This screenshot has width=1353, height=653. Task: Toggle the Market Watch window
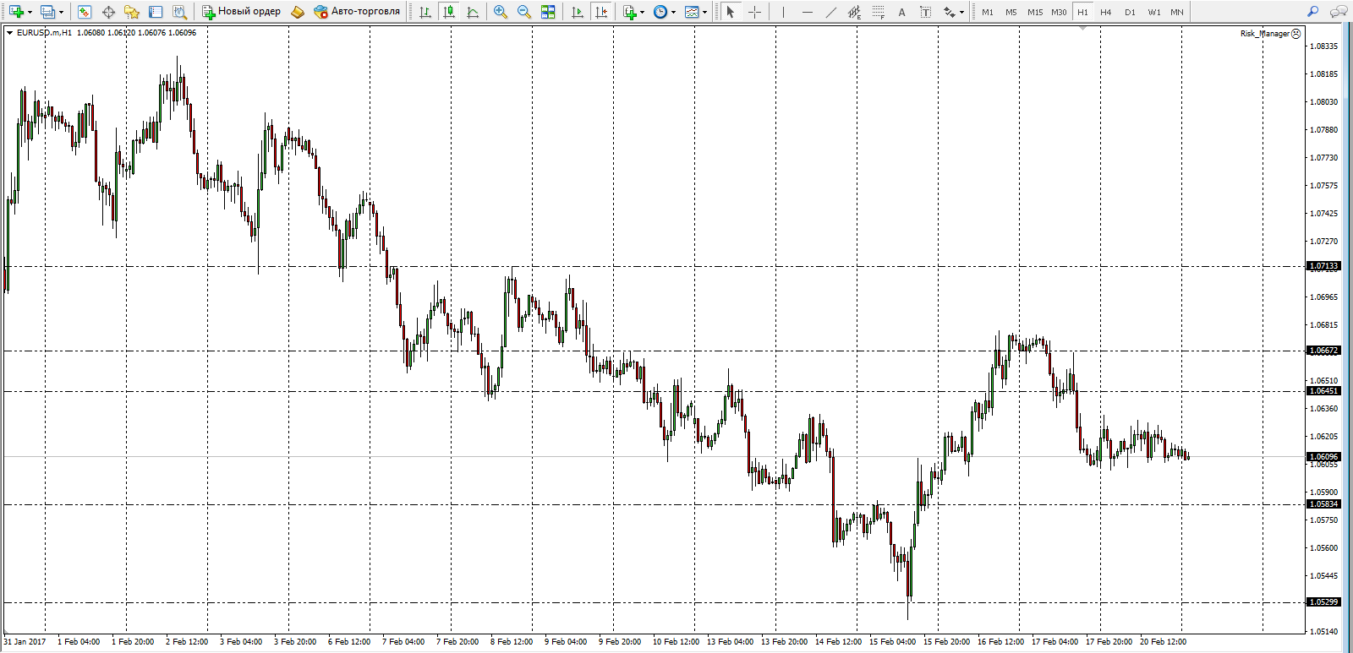(x=84, y=12)
